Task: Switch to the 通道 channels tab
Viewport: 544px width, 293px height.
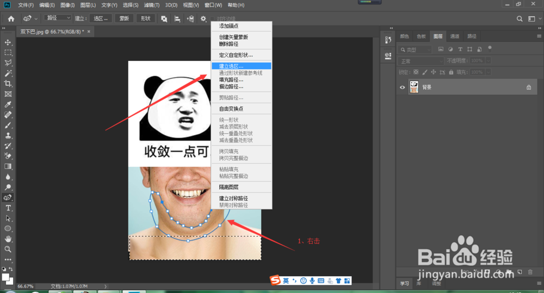Action: point(454,36)
